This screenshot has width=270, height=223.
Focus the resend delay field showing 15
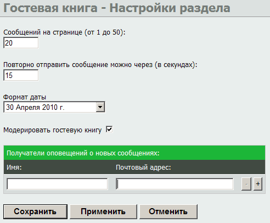point(21,75)
